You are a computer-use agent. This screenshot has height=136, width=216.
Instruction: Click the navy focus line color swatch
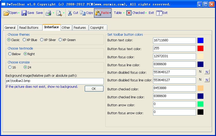pos(200,64)
